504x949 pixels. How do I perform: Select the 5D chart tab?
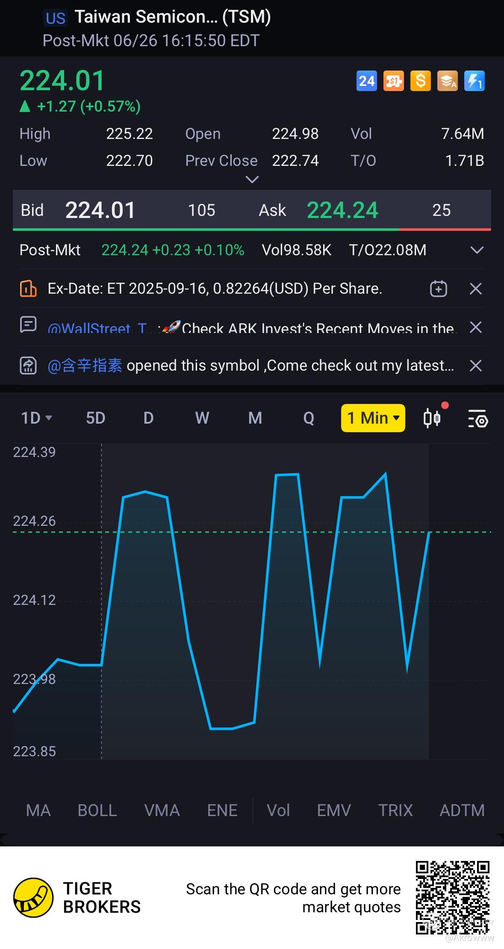click(95, 418)
